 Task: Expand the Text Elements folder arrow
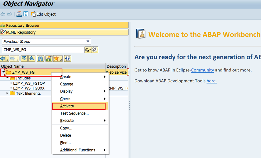click(7, 93)
